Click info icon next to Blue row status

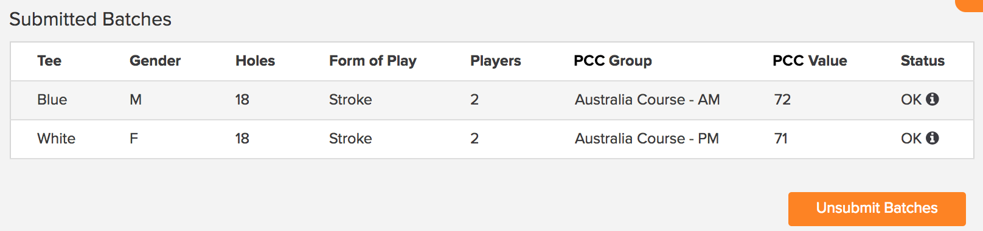click(933, 99)
